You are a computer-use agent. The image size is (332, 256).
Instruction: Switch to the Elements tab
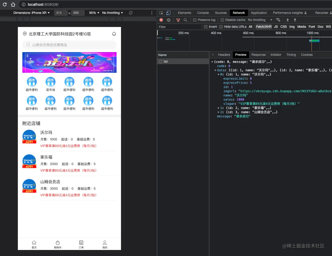185,13
